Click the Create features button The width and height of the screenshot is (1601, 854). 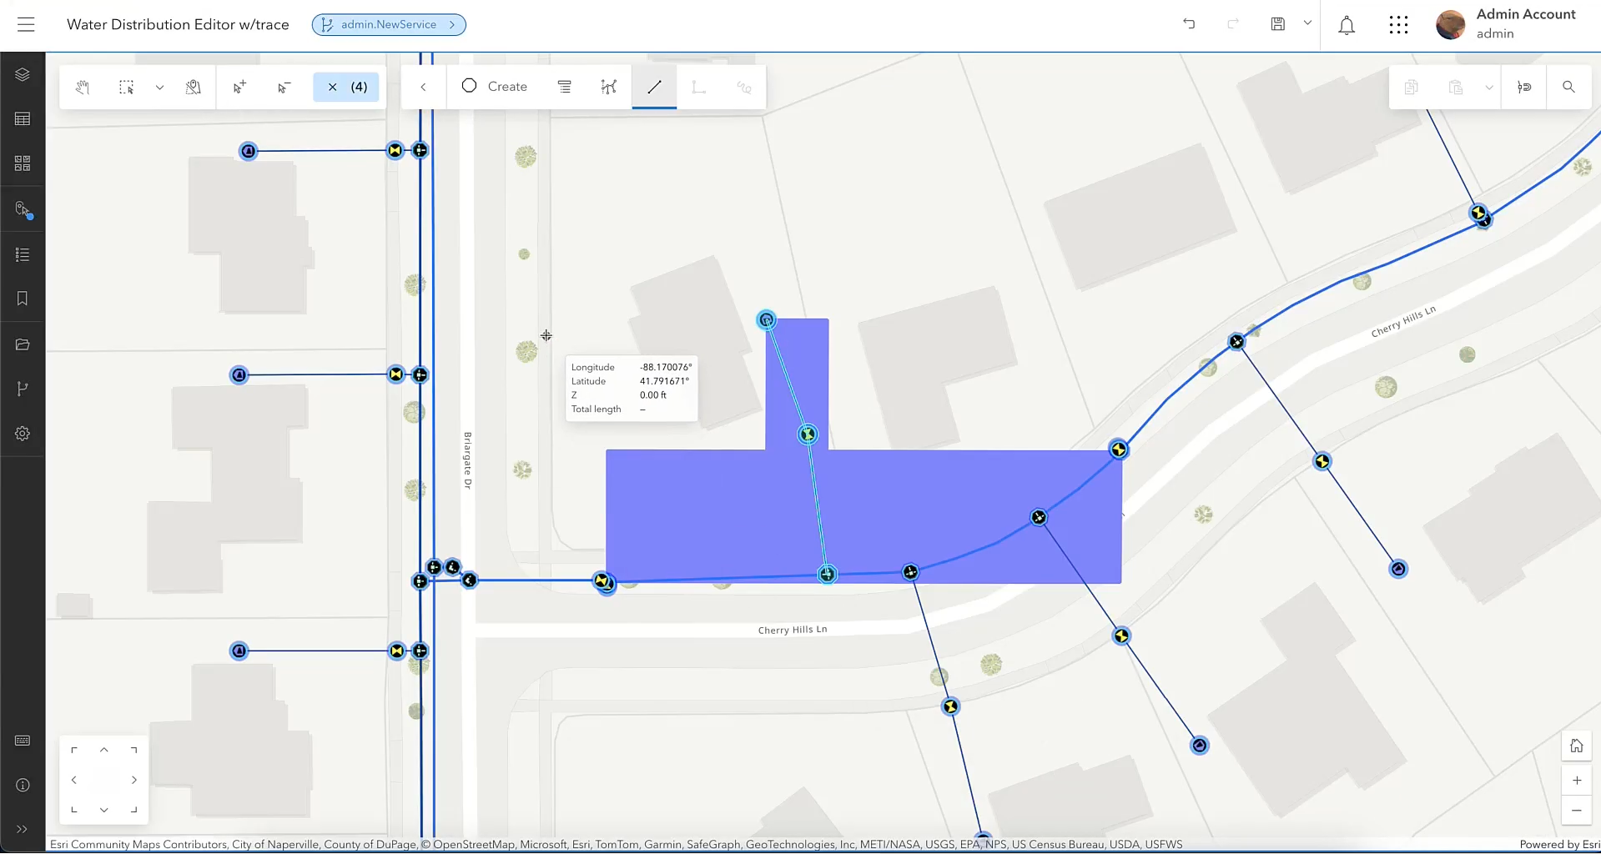pyautogui.click(x=495, y=87)
